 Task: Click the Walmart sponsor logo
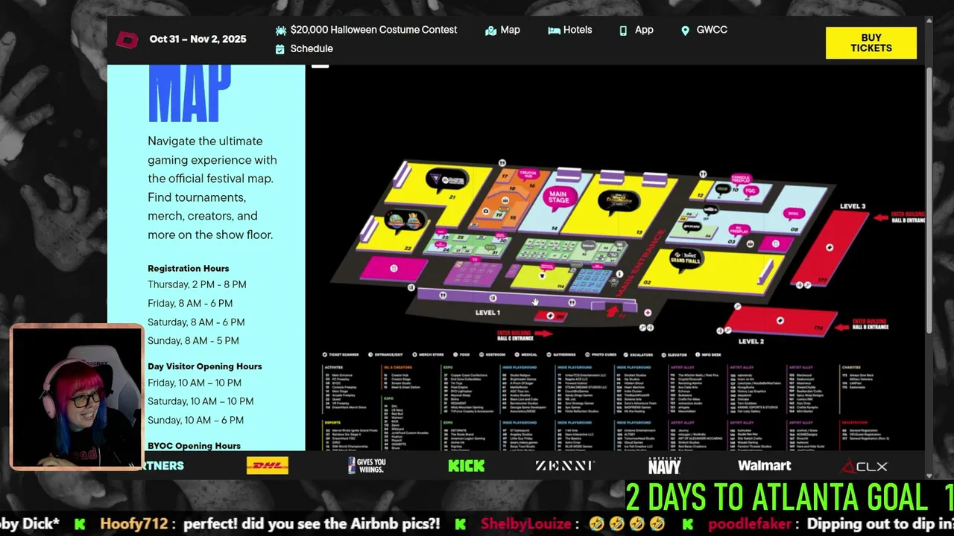coord(765,466)
